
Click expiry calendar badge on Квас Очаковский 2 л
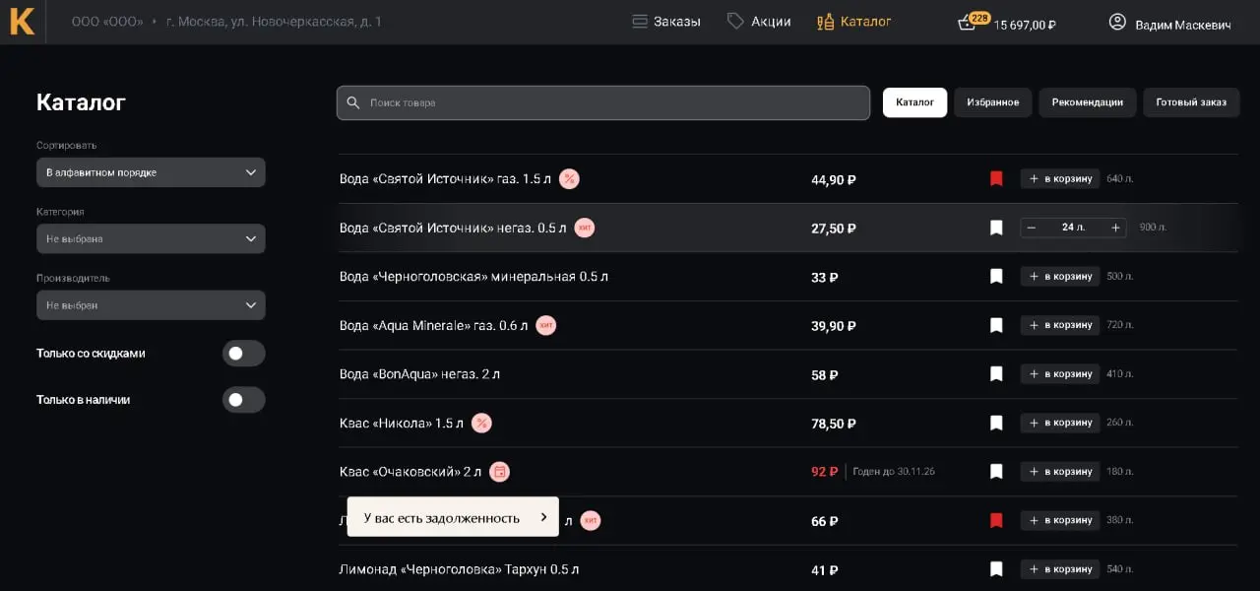click(x=500, y=472)
